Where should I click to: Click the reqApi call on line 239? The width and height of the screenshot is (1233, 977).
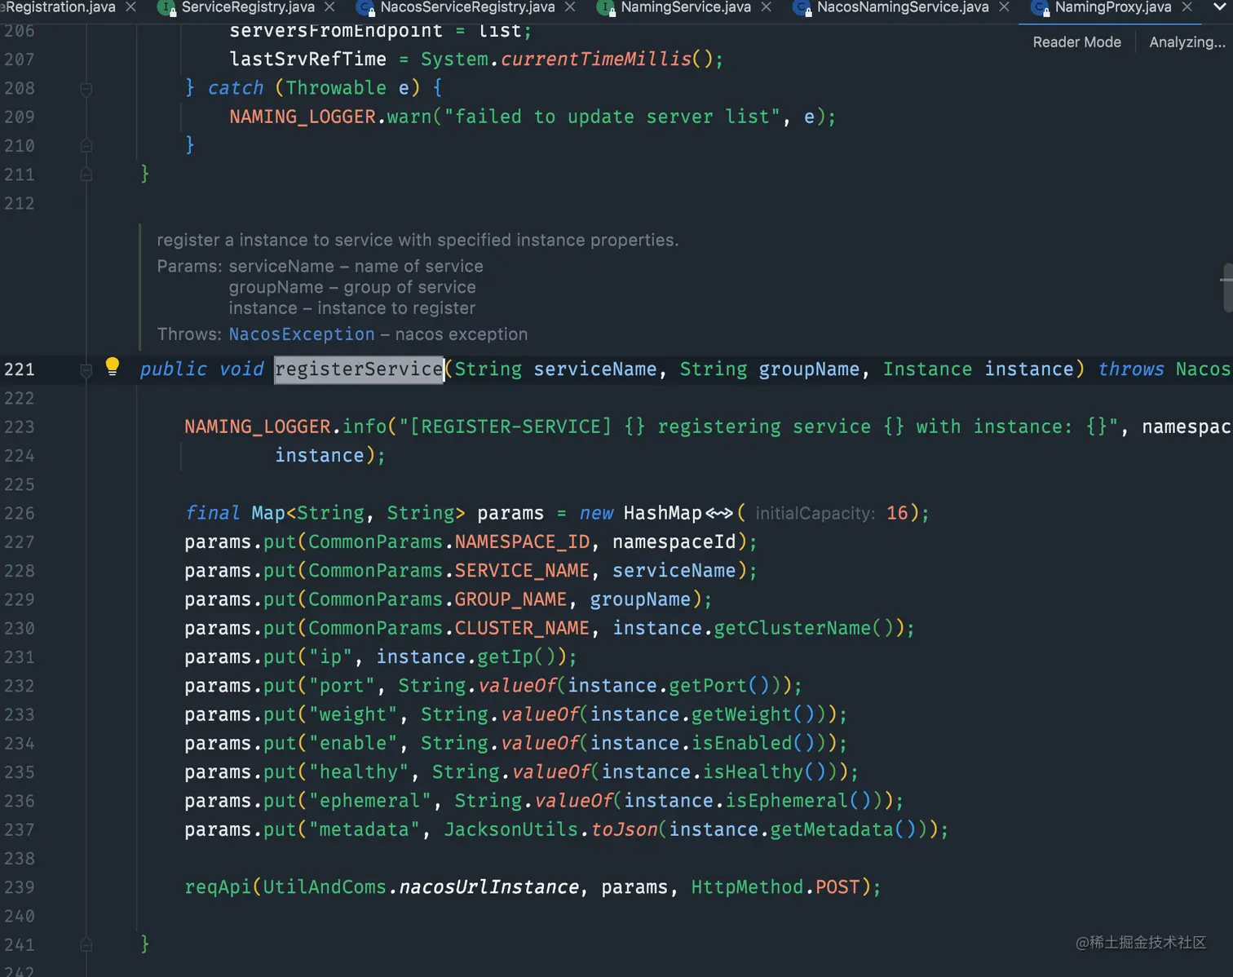pyautogui.click(x=217, y=887)
